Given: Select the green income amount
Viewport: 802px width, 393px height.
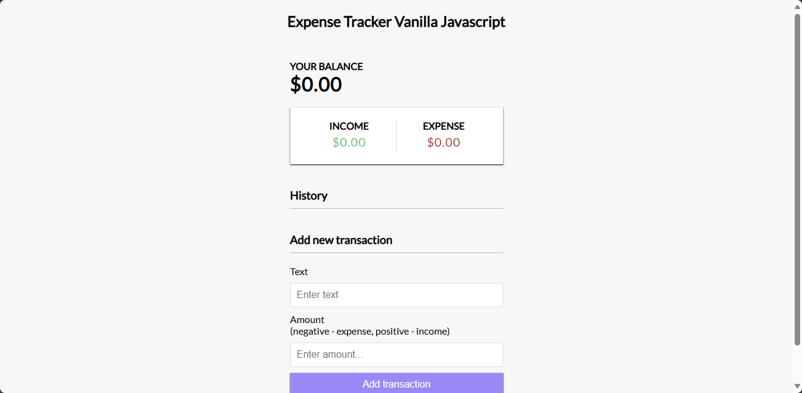Looking at the screenshot, I should coord(349,142).
